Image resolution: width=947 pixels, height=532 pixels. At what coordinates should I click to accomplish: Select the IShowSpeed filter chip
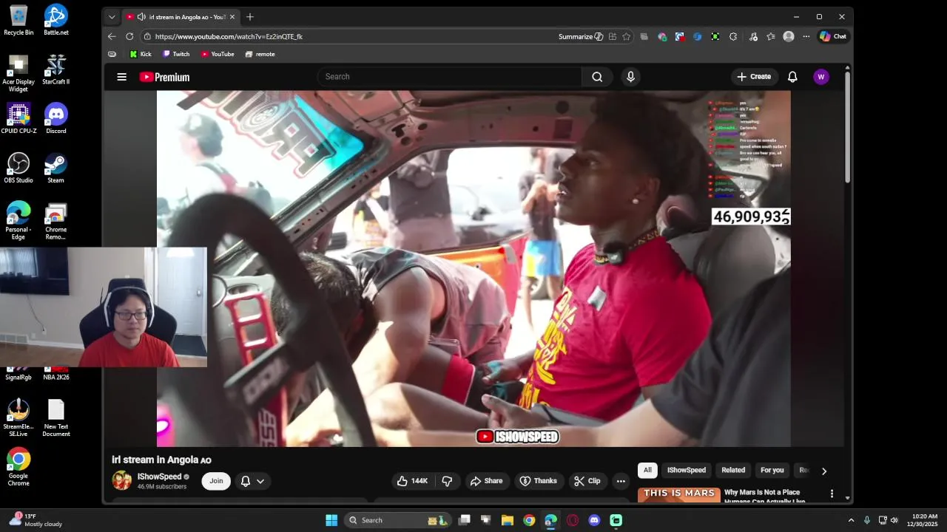(687, 470)
